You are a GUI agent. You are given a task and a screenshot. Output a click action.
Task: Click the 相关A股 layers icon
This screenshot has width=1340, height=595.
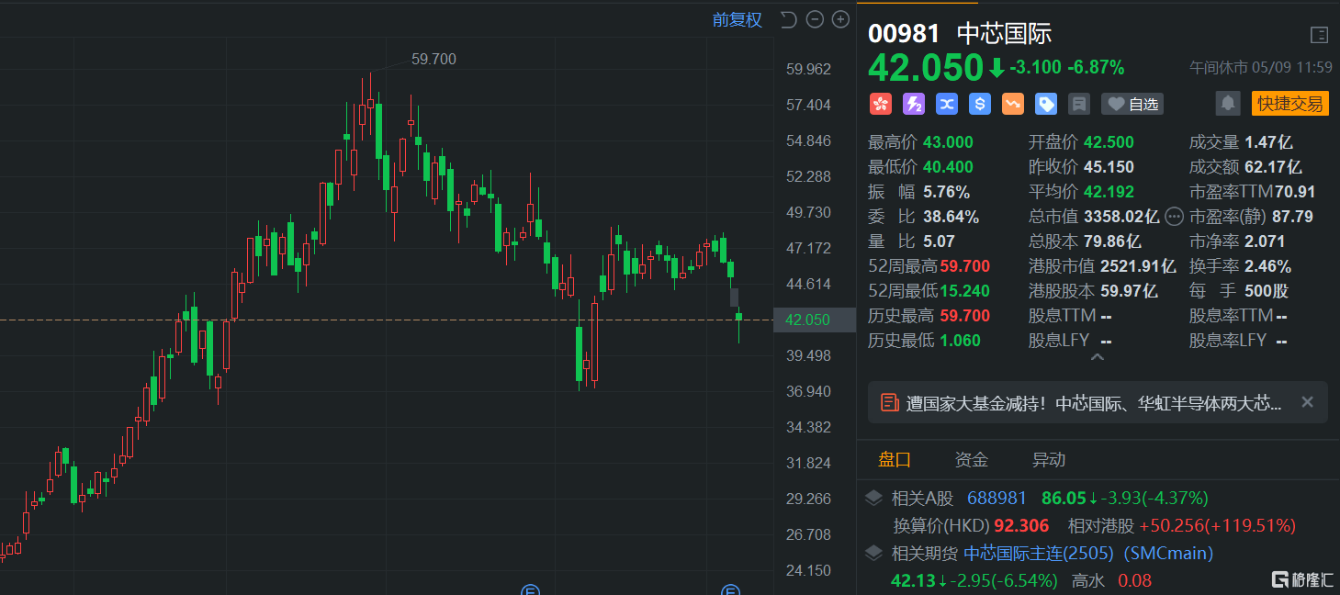click(875, 499)
